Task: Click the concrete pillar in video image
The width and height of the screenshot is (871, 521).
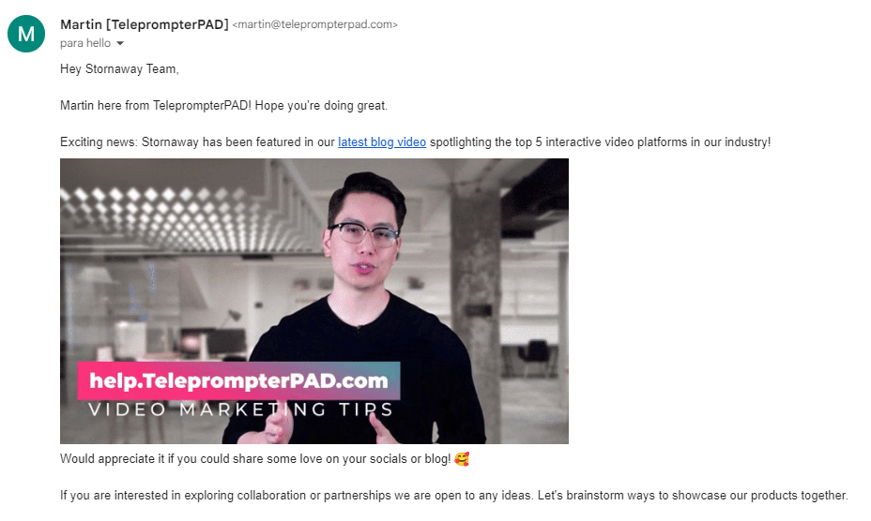Action: (476, 311)
